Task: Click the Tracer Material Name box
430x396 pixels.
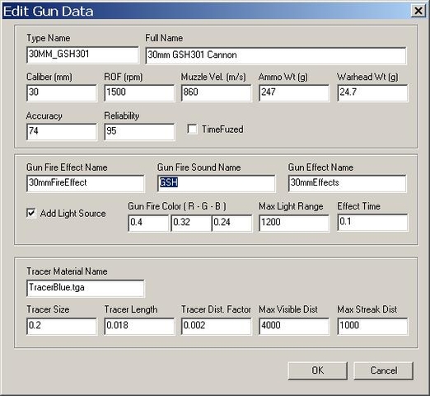Action: [x=85, y=288]
